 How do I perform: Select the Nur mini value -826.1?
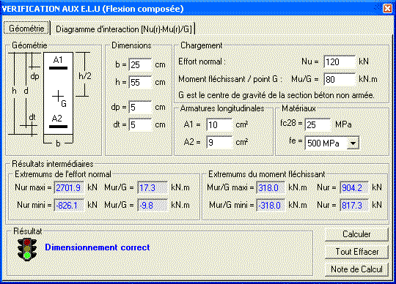69,206
